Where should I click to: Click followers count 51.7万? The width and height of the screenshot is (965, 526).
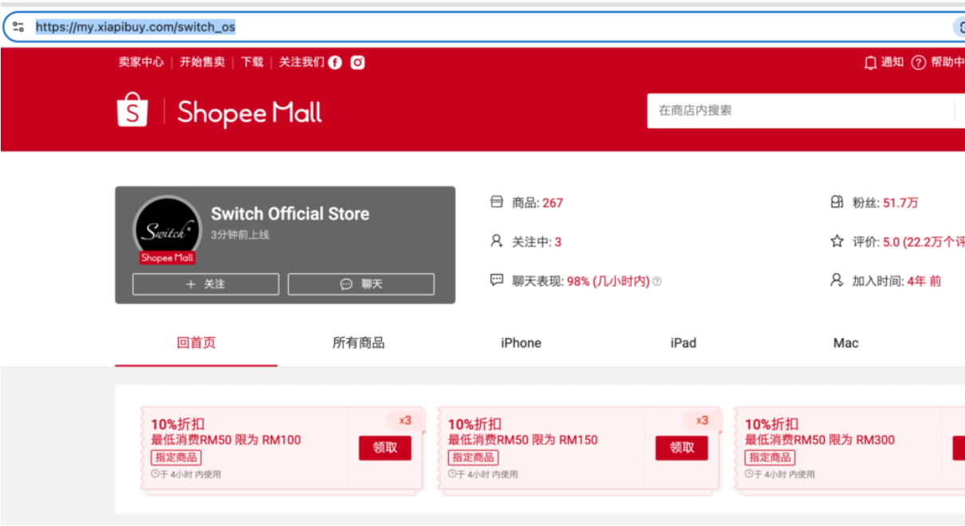point(900,202)
